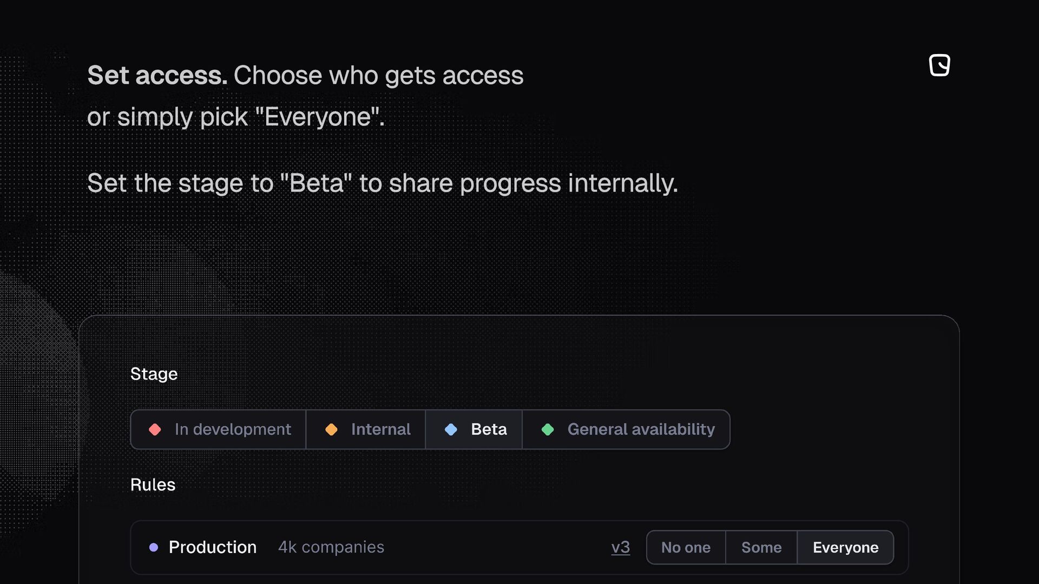Viewport: 1039px width, 584px height.
Task: Click the 4k companies count
Action: click(x=331, y=547)
